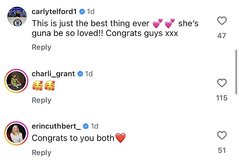Click charli_grant's verified badge
The image size is (239, 164).
click(80, 74)
